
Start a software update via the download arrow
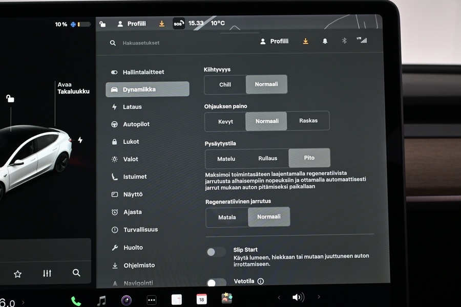coord(306,41)
